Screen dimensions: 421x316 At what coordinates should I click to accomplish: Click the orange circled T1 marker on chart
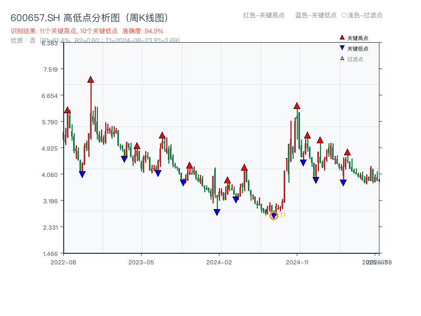click(274, 215)
